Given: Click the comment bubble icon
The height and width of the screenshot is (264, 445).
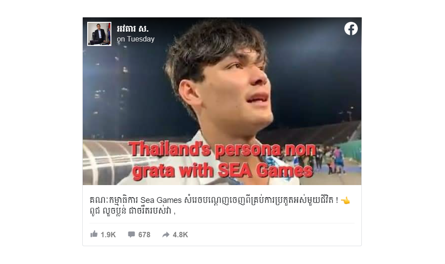Looking at the screenshot, I should coord(131,234).
